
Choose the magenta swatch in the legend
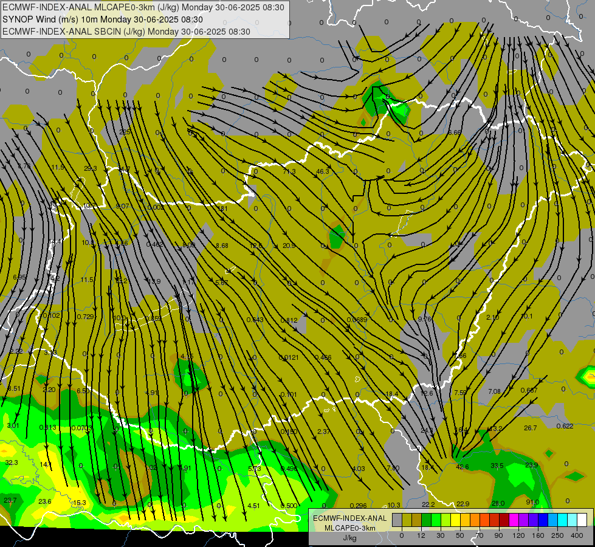(514, 520)
